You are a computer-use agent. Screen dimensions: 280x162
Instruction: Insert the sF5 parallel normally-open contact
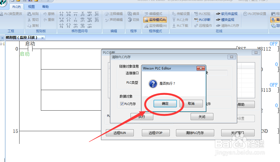tap(61, 20)
